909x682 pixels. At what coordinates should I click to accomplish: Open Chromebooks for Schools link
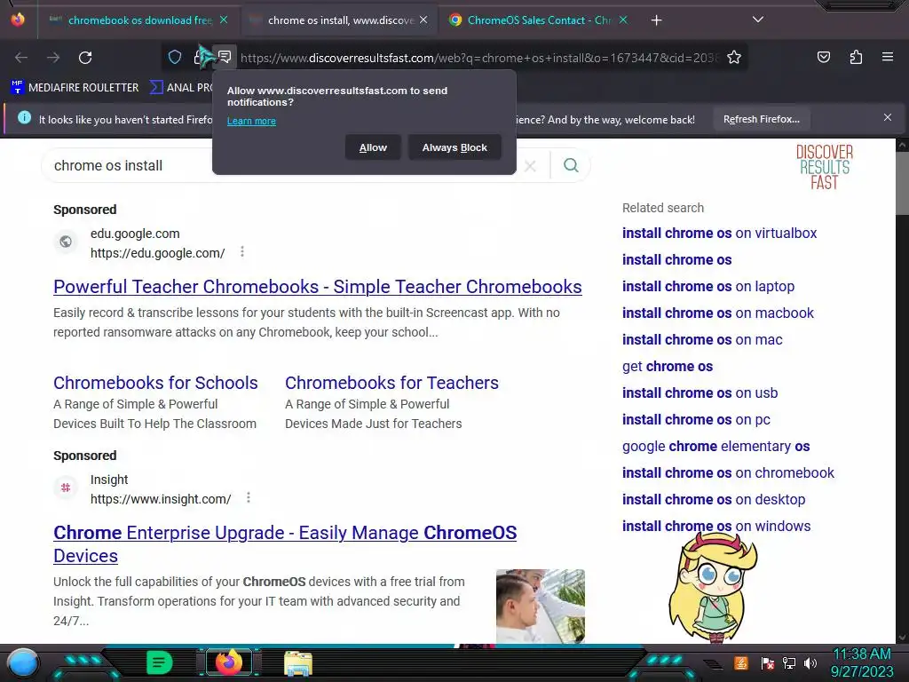tap(155, 383)
